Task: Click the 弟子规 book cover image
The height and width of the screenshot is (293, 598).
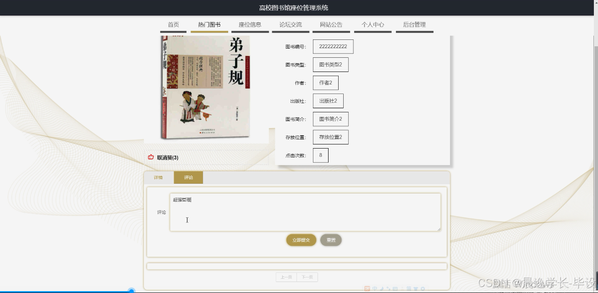Action: pos(206,87)
